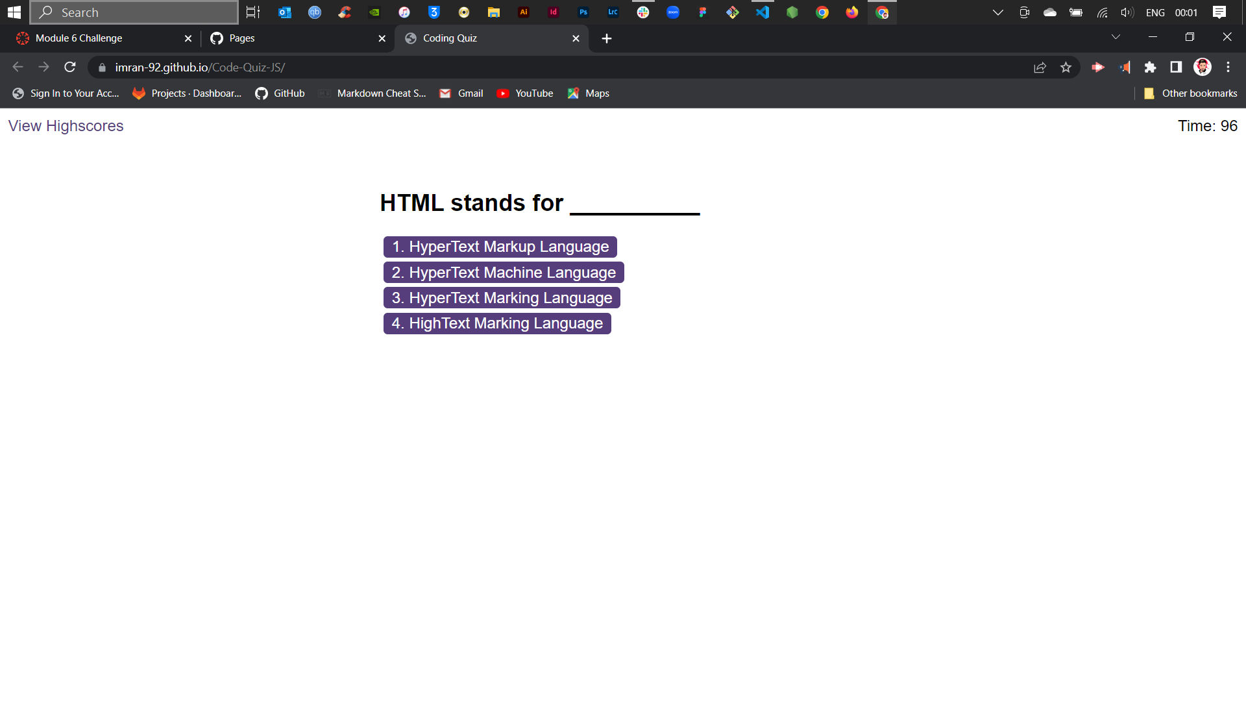Click the address bar URL field

click(x=519, y=68)
